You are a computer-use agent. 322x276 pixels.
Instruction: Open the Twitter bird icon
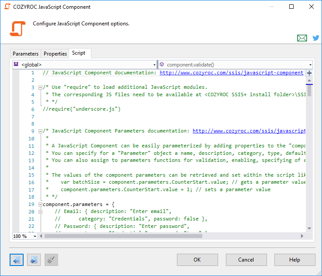[316, 38]
